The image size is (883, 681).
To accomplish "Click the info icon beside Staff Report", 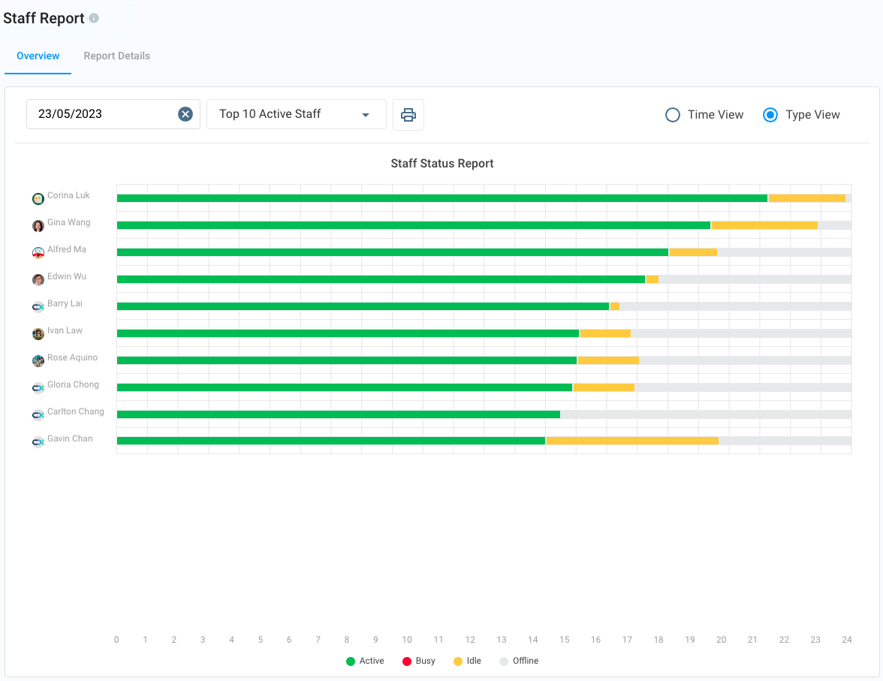I will coord(94,18).
